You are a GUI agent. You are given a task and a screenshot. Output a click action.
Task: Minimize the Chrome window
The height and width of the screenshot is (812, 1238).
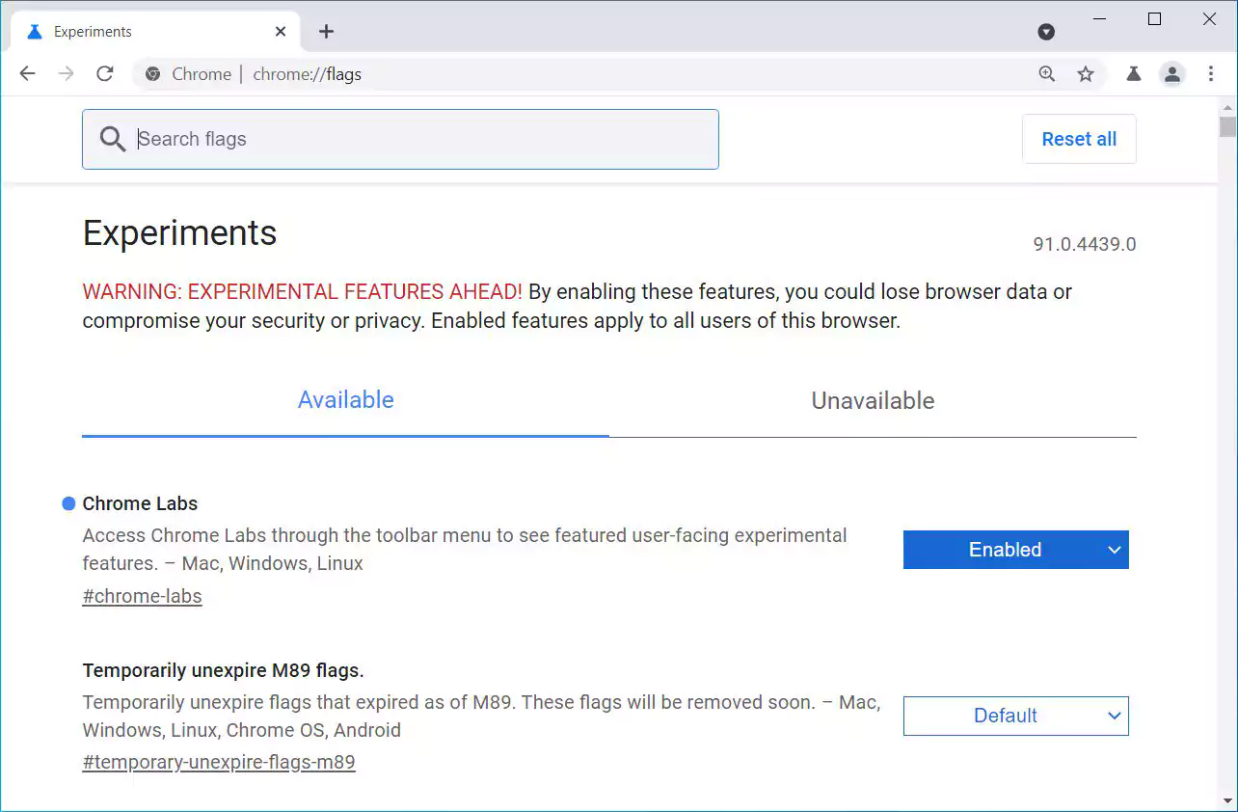(x=1099, y=19)
